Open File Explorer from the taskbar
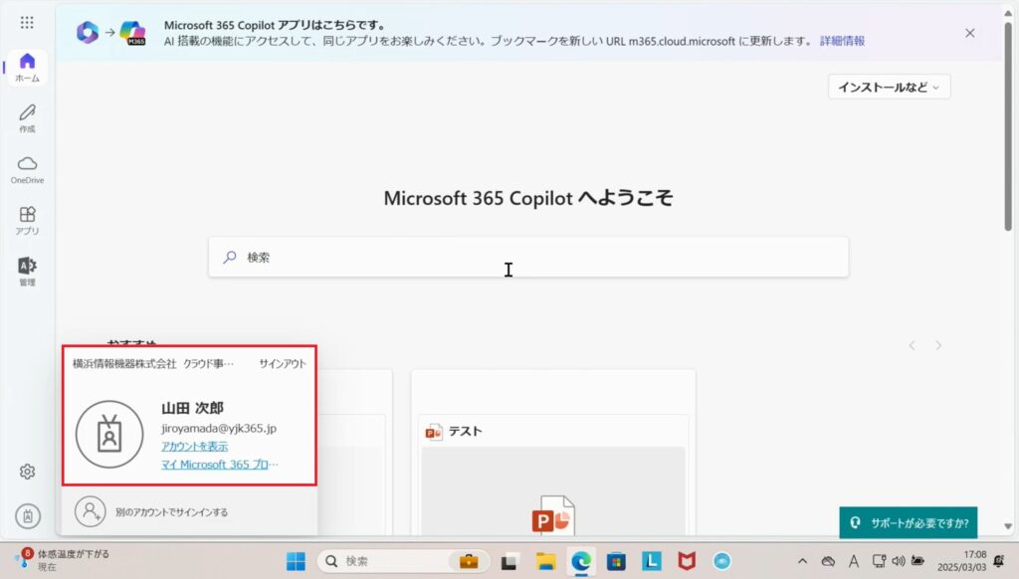1019x579 pixels. (545, 561)
